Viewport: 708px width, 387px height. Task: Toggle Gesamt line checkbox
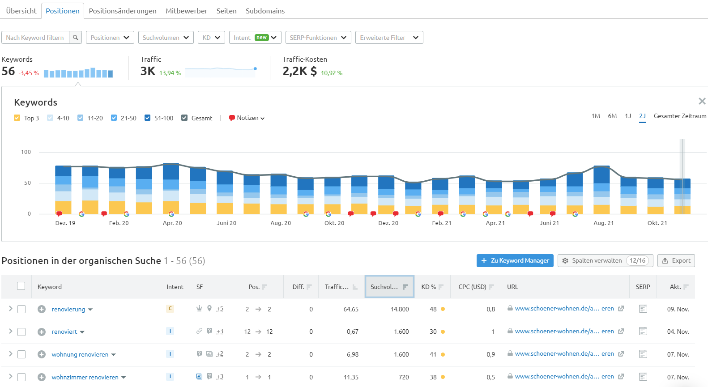[184, 118]
